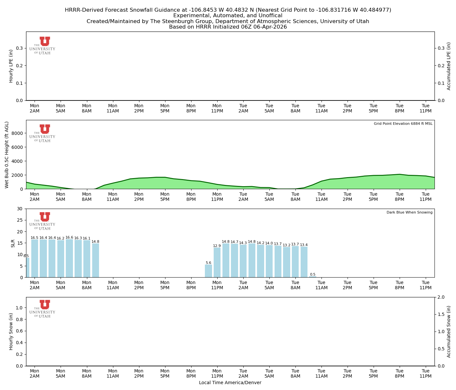
Task: Select the SLR bar labeled 16.5
Action: click(x=35, y=258)
